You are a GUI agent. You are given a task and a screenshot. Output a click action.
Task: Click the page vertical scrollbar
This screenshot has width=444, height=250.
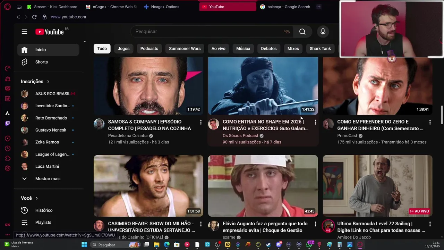pos(442,115)
